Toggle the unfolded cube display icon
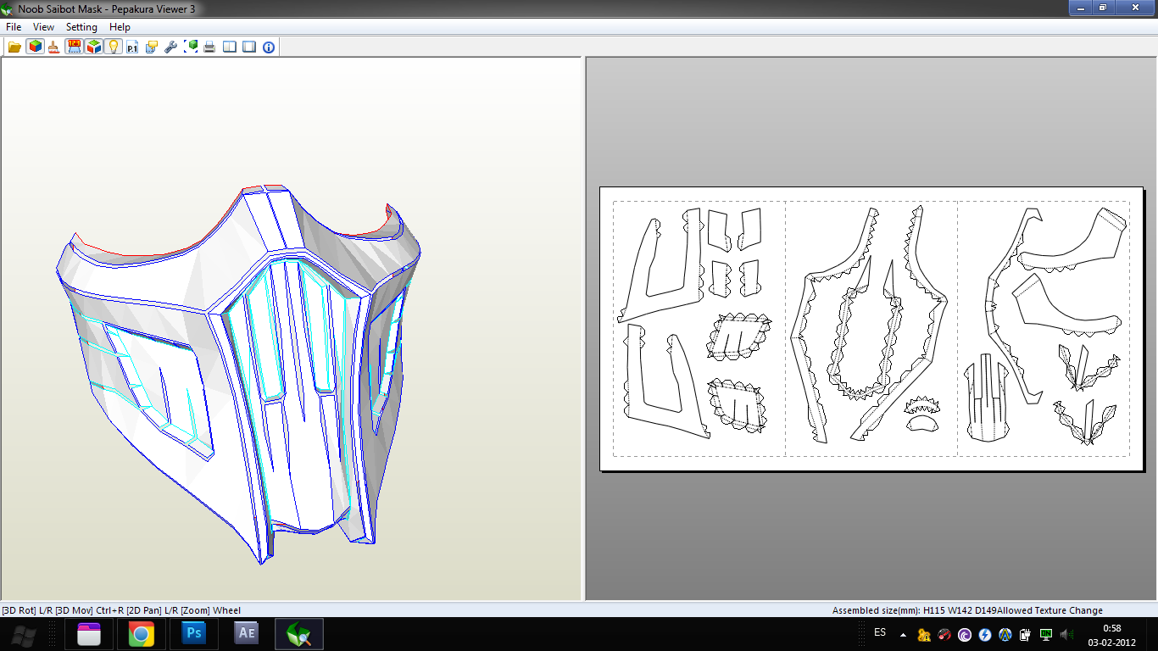The height and width of the screenshot is (651, 1158). pos(93,47)
